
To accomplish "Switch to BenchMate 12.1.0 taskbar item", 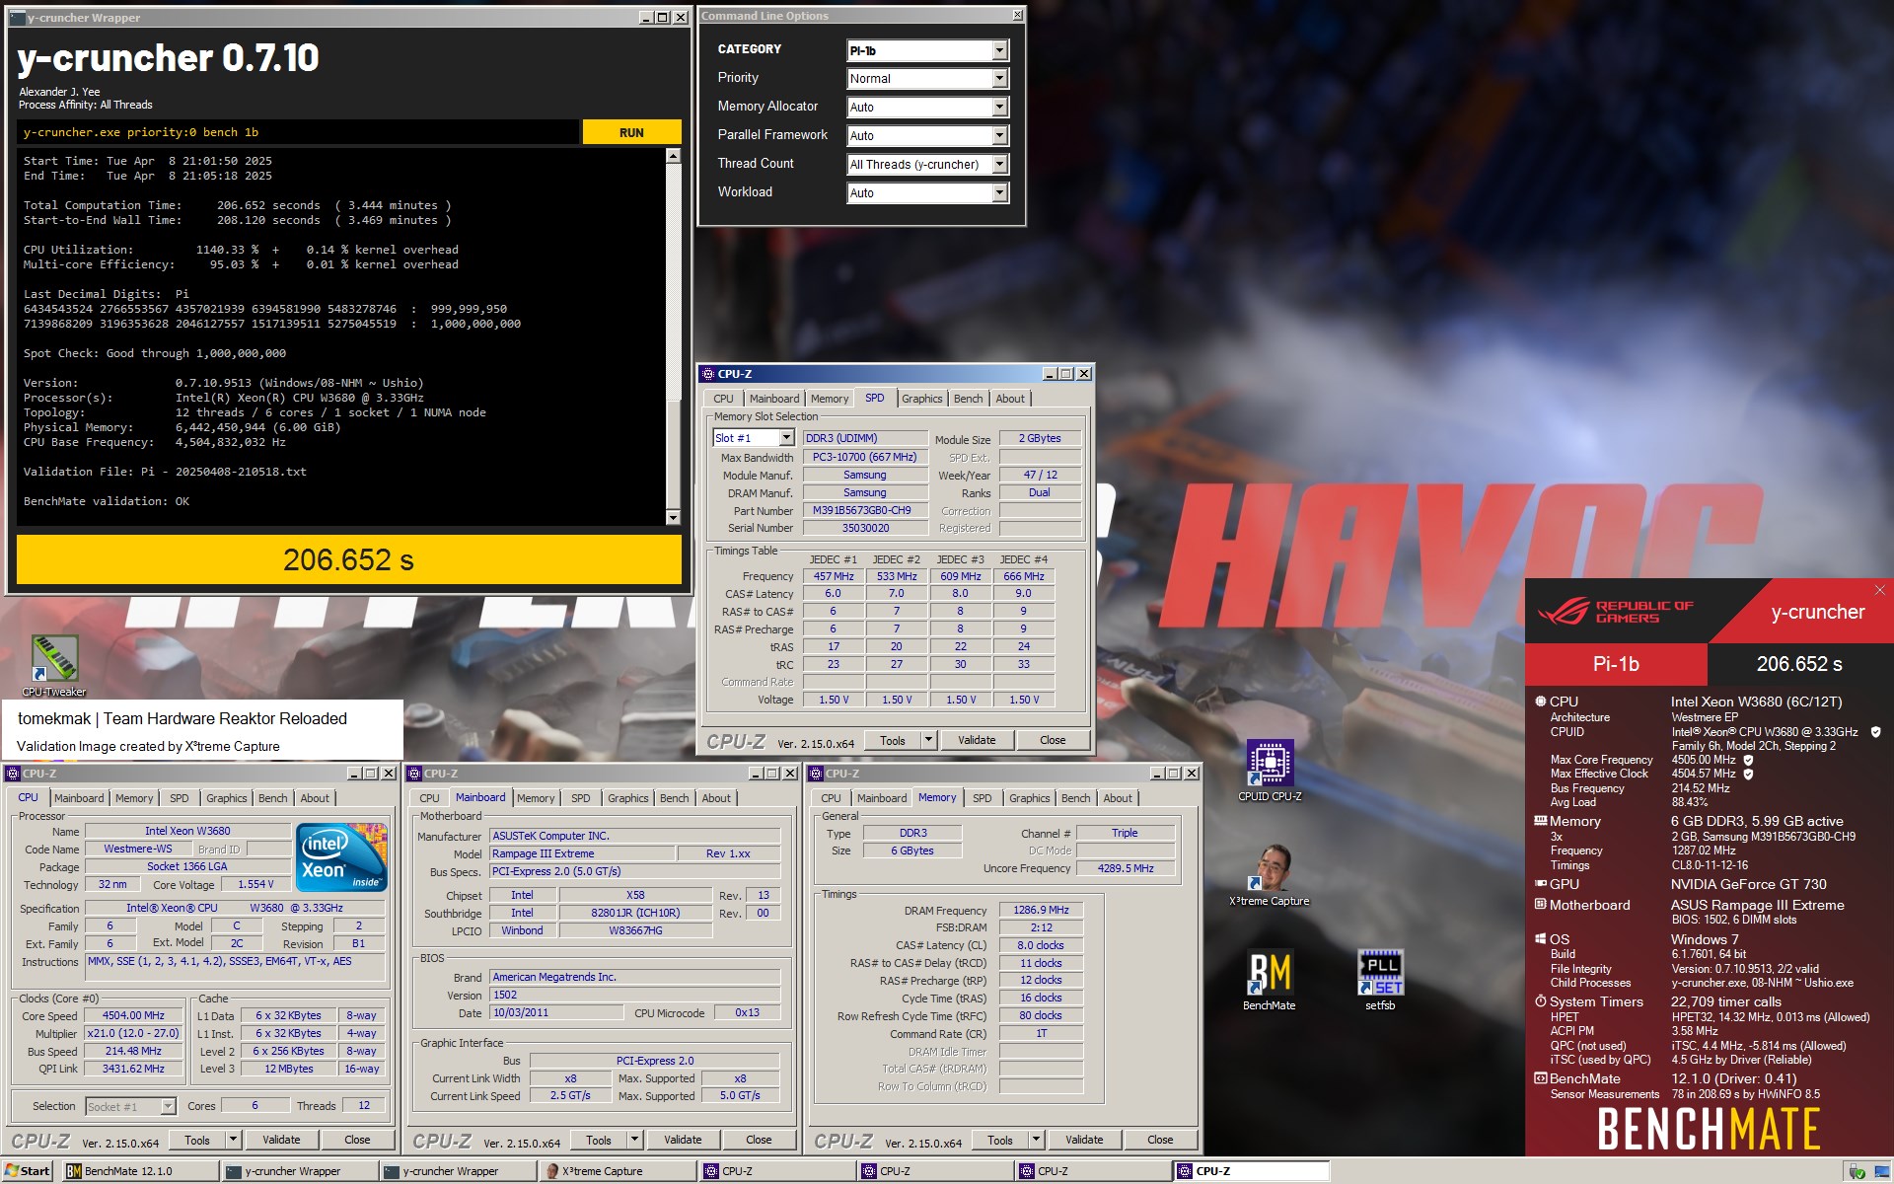I will point(141,1171).
